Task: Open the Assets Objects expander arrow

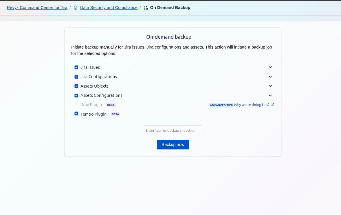Action: coord(270,86)
